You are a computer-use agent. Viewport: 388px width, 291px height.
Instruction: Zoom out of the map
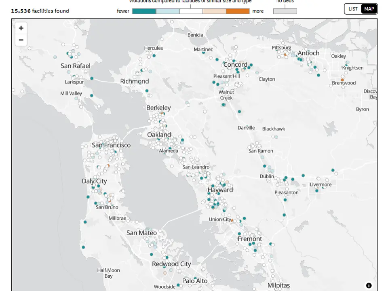tap(21, 40)
